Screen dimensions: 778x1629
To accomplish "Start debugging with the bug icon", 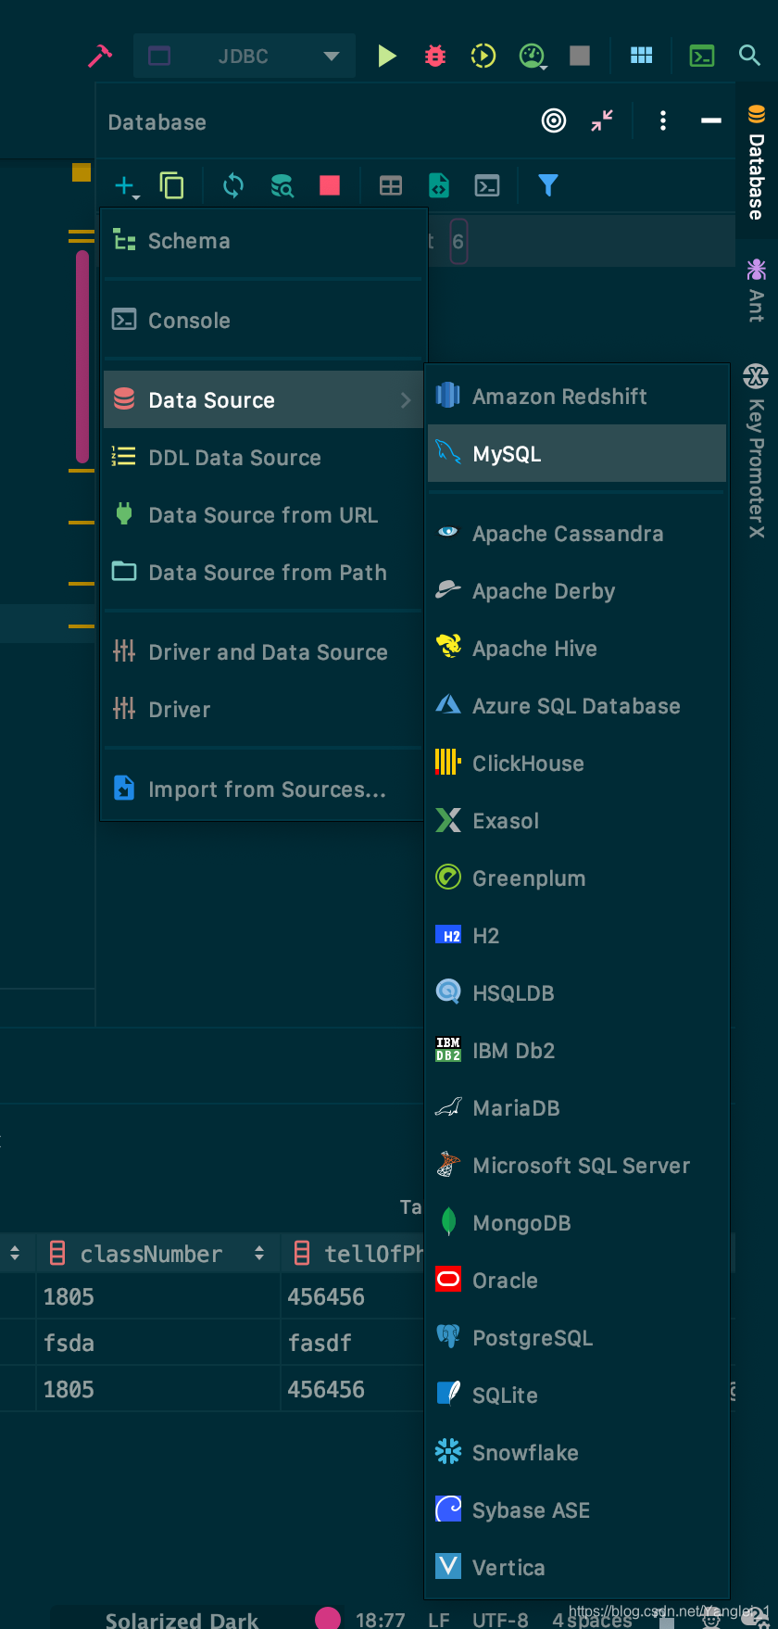I will [435, 57].
